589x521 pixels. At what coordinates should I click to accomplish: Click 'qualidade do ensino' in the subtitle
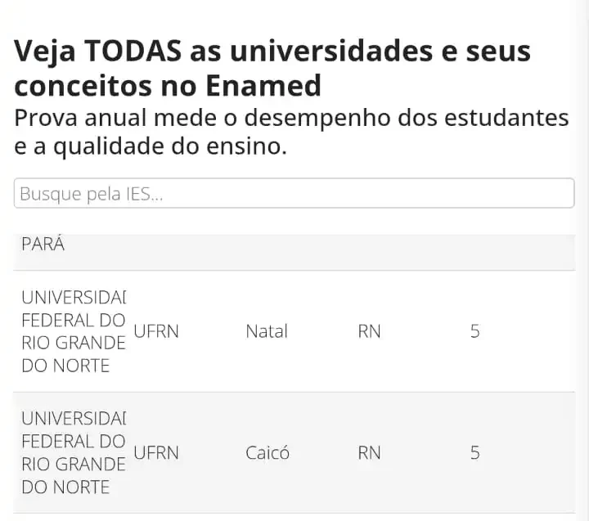click(x=170, y=147)
